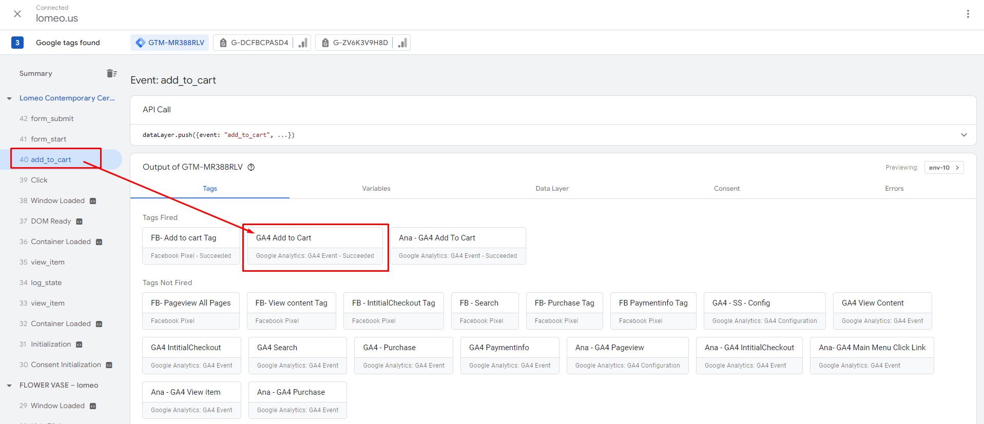Collapse the Lomeo Contemporary Cer... page group
Image resolution: width=984 pixels, height=424 pixels.
pos(9,98)
